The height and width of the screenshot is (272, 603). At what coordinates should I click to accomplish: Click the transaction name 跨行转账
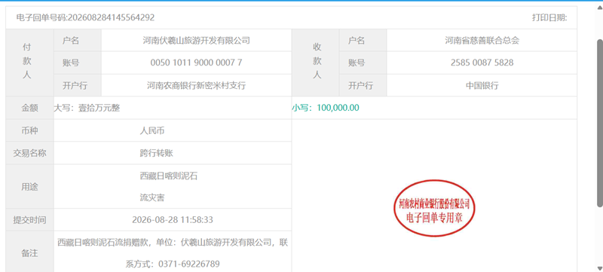(156, 153)
